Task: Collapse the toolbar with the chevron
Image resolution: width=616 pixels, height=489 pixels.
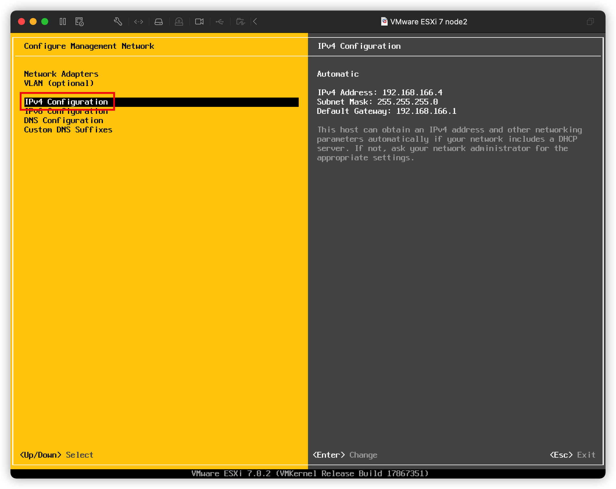Action: pos(255,21)
